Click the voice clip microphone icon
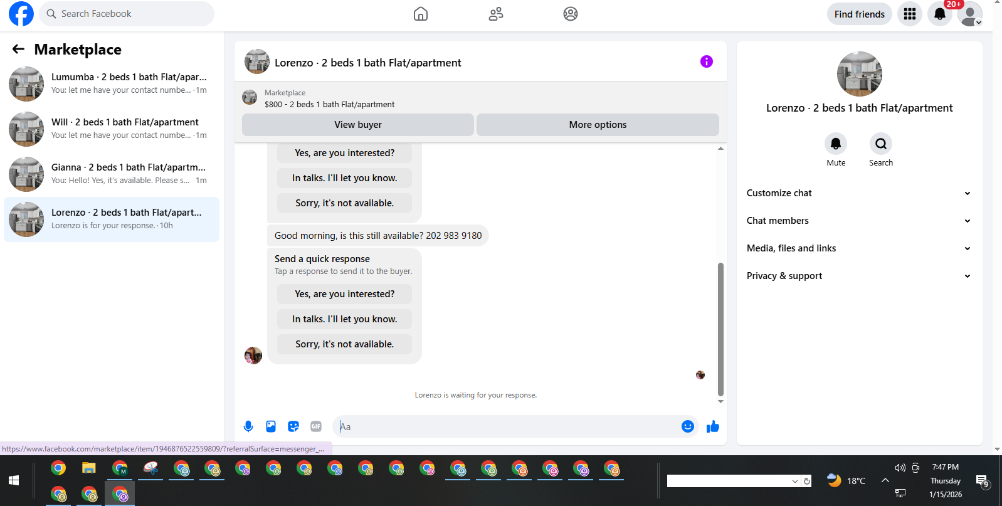Image resolution: width=1002 pixels, height=506 pixels. coord(248,426)
